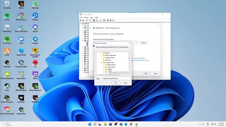This screenshot has height=127, width=226.
Task: Open the Rockstar Games Launcher shortcut
Action: coord(35,53)
